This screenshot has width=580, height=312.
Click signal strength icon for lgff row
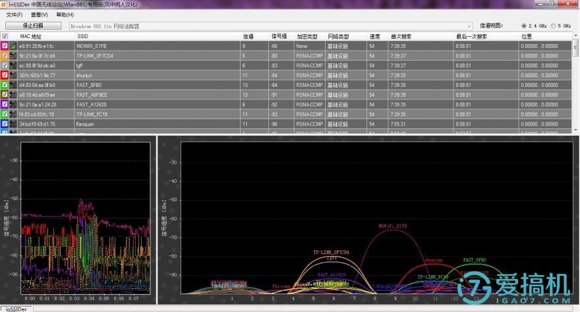(x=13, y=66)
